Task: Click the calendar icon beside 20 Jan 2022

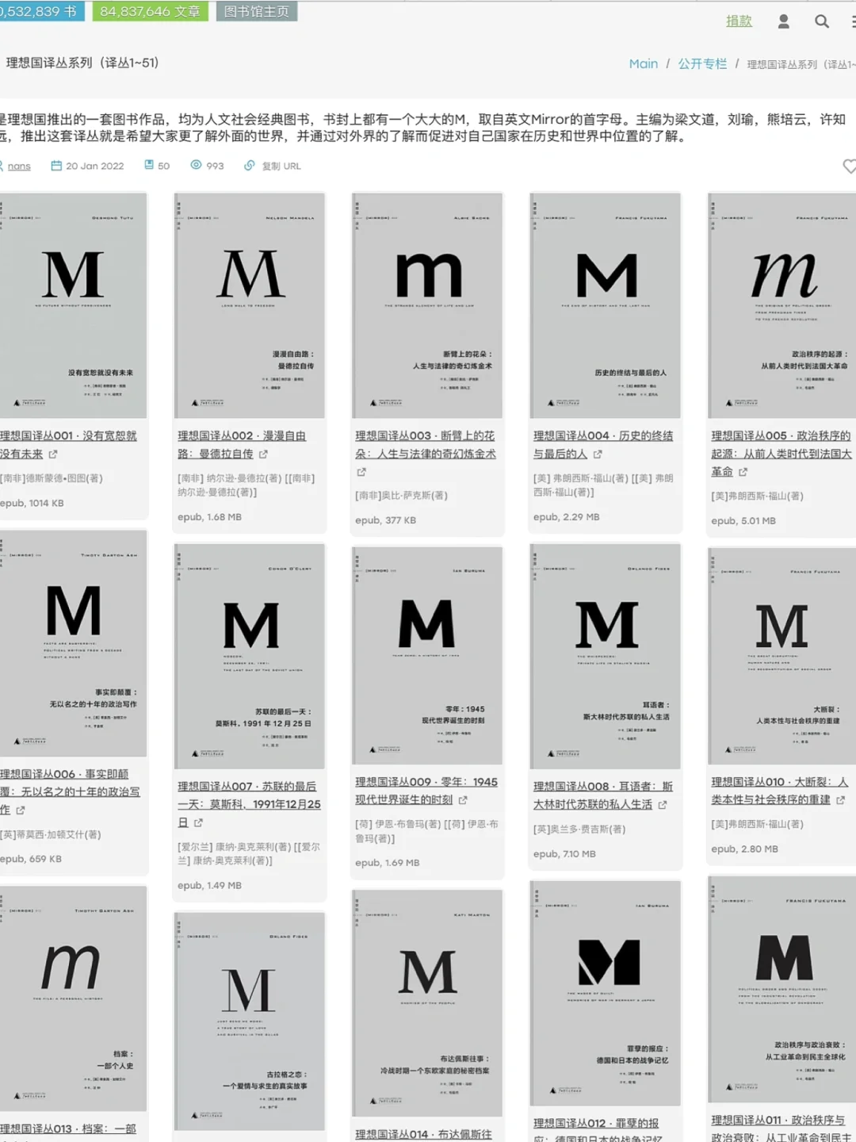Action: 56,165
